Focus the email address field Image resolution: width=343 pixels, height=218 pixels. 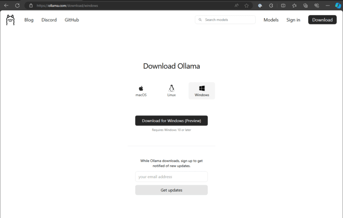click(171, 176)
